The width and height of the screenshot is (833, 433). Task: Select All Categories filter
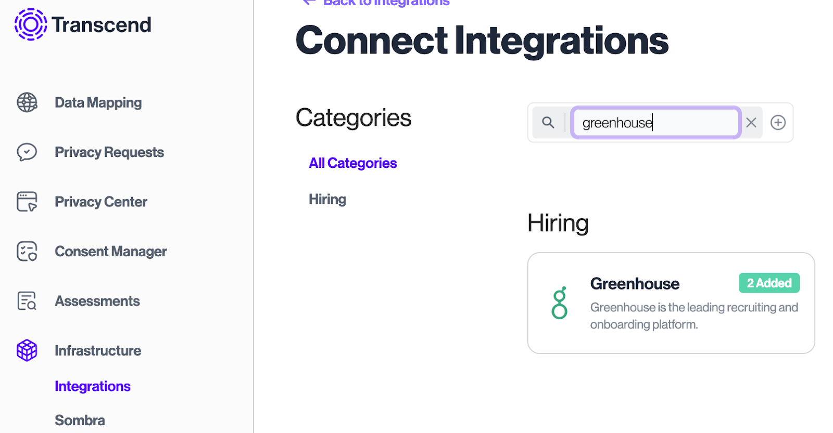[x=352, y=163]
